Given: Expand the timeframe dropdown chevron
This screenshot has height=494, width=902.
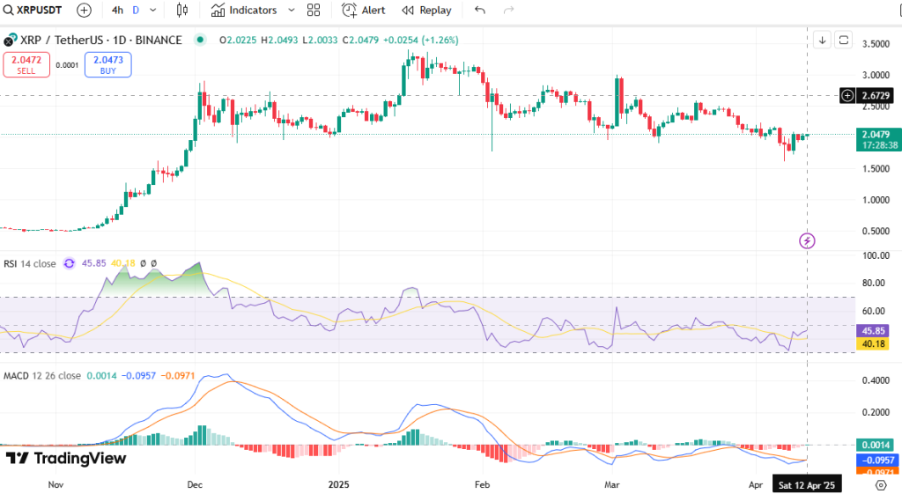Looking at the screenshot, I should (x=153, y=10).
